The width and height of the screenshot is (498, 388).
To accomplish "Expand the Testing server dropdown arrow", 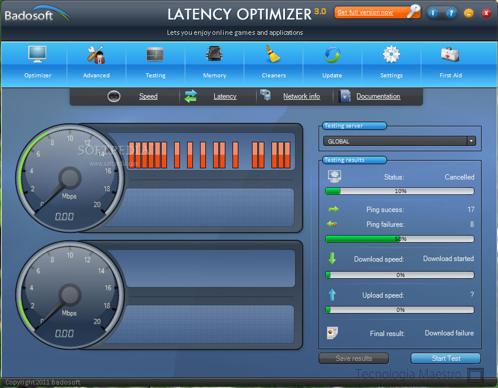I will point(471,141).
